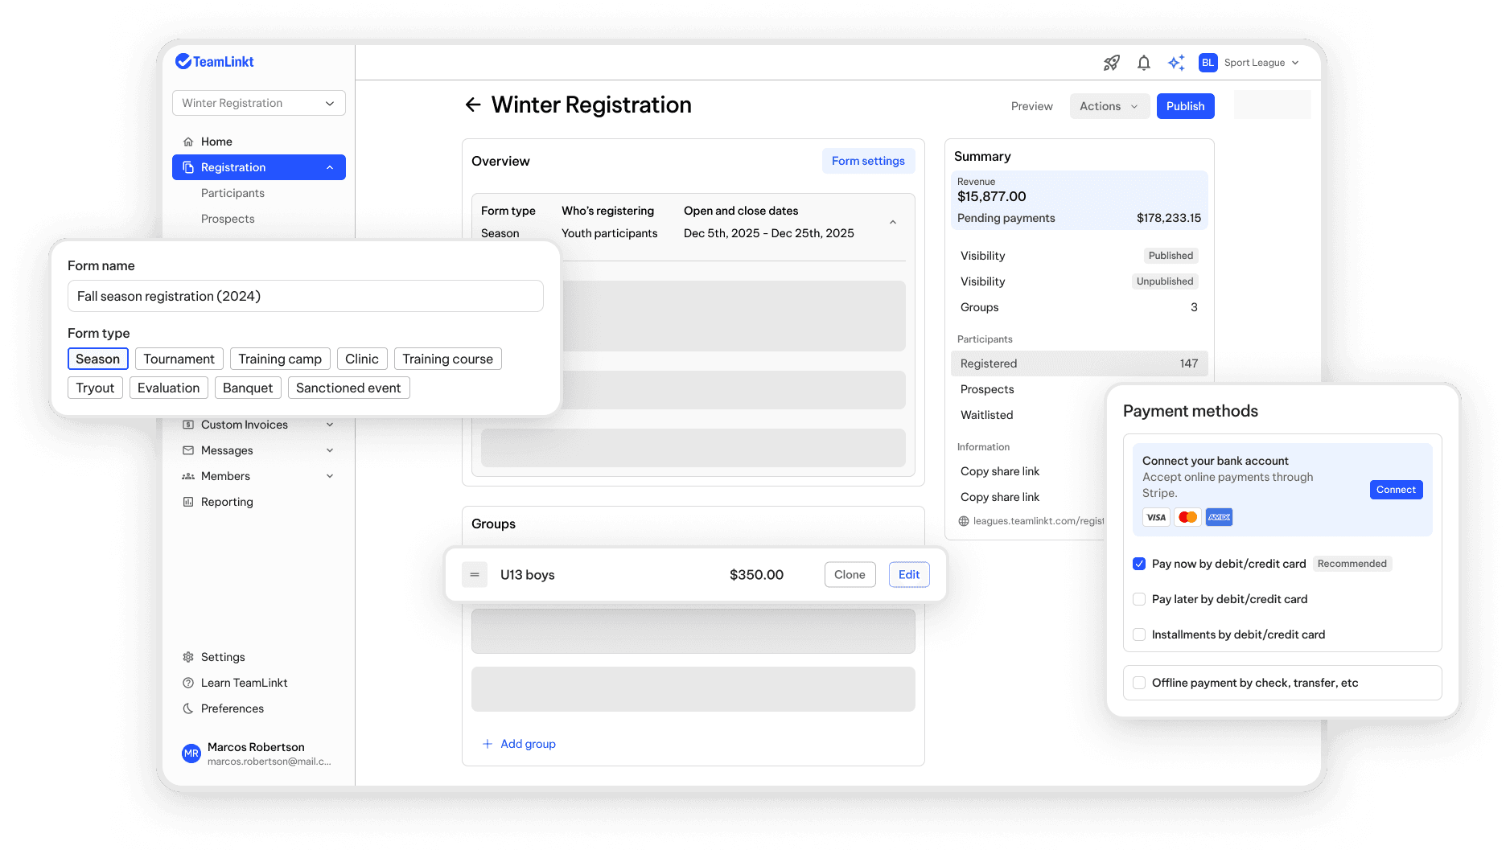Click the AI sparkles icon in the top bar

(1176, 62)
